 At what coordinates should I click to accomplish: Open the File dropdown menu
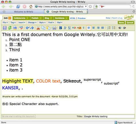(x=5, y=22)
